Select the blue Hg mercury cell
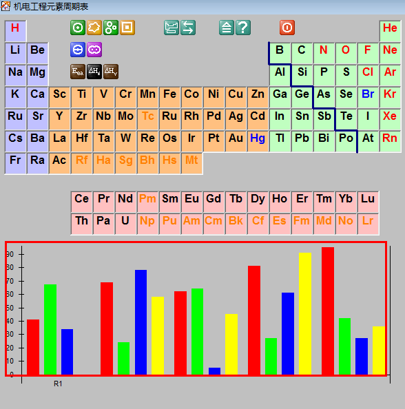The width and height of the screenshot is (405, 409). pyautogui.click(x=258, y=141)
